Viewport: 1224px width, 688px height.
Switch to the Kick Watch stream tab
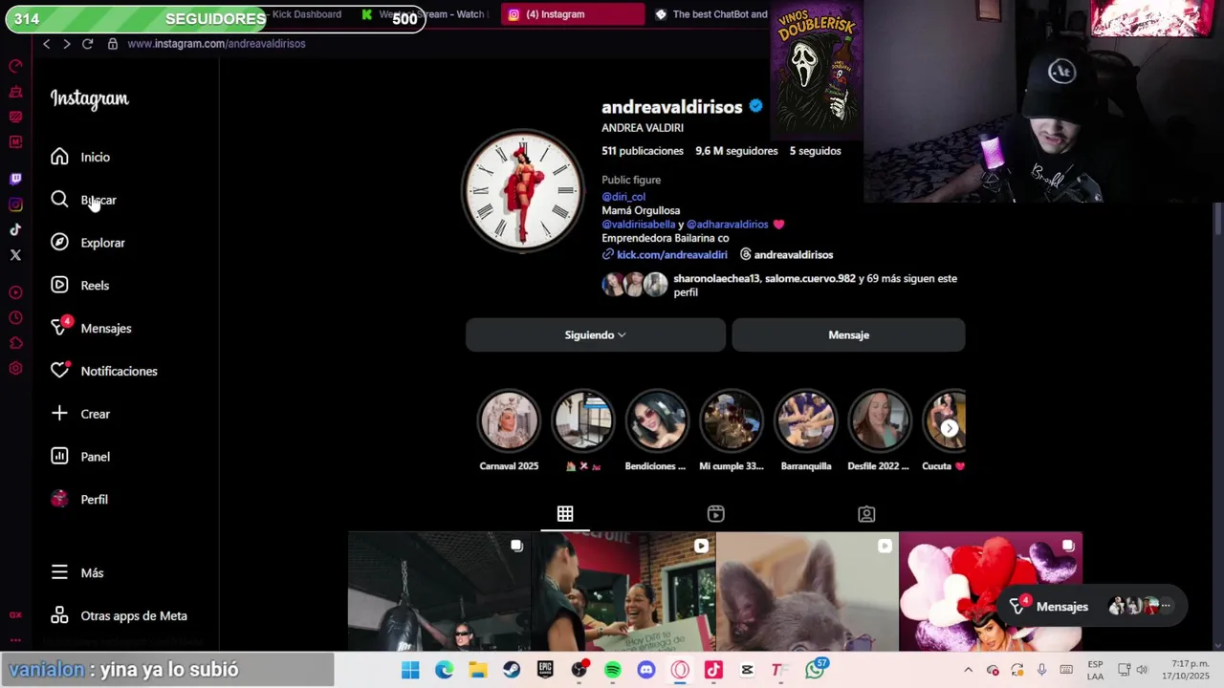tap(426, 14)
